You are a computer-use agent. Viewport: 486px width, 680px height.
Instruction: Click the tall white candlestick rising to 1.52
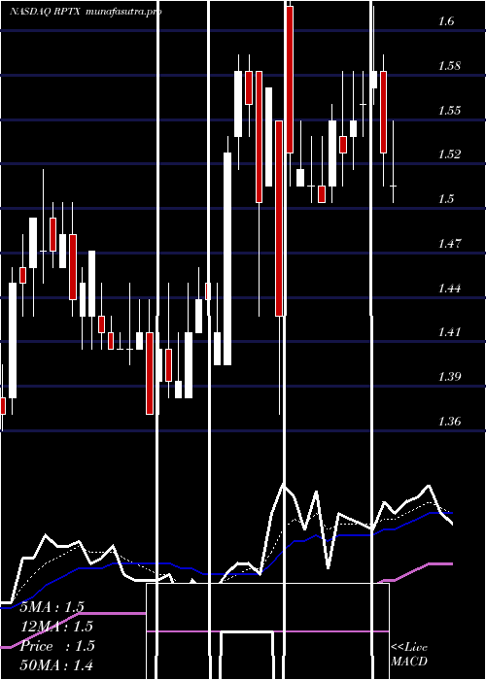pyautogui.click(x=226, y=259)
